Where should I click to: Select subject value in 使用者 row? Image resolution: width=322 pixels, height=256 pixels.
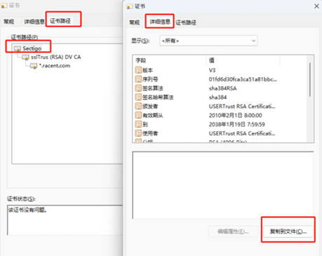click(x=242, y=133)
